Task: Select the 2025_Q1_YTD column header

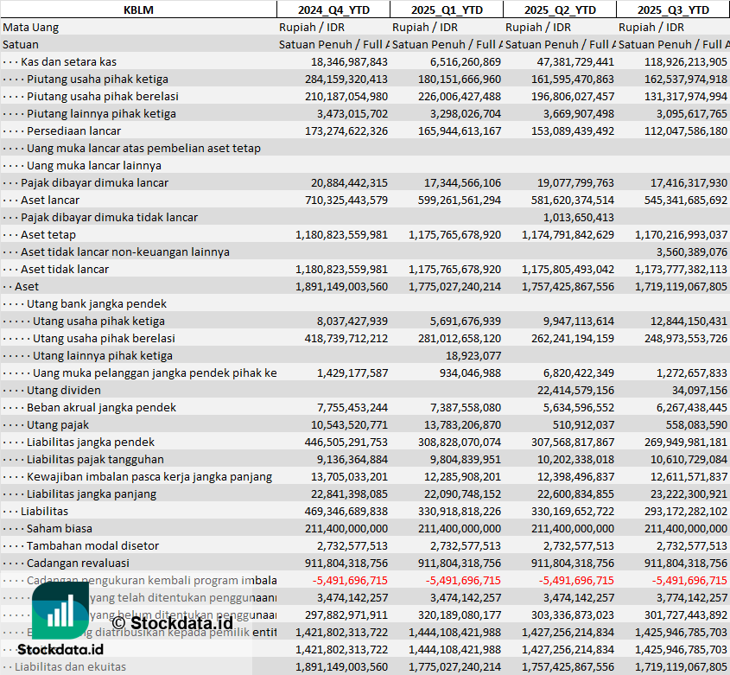Action: [x=446, y=10]
